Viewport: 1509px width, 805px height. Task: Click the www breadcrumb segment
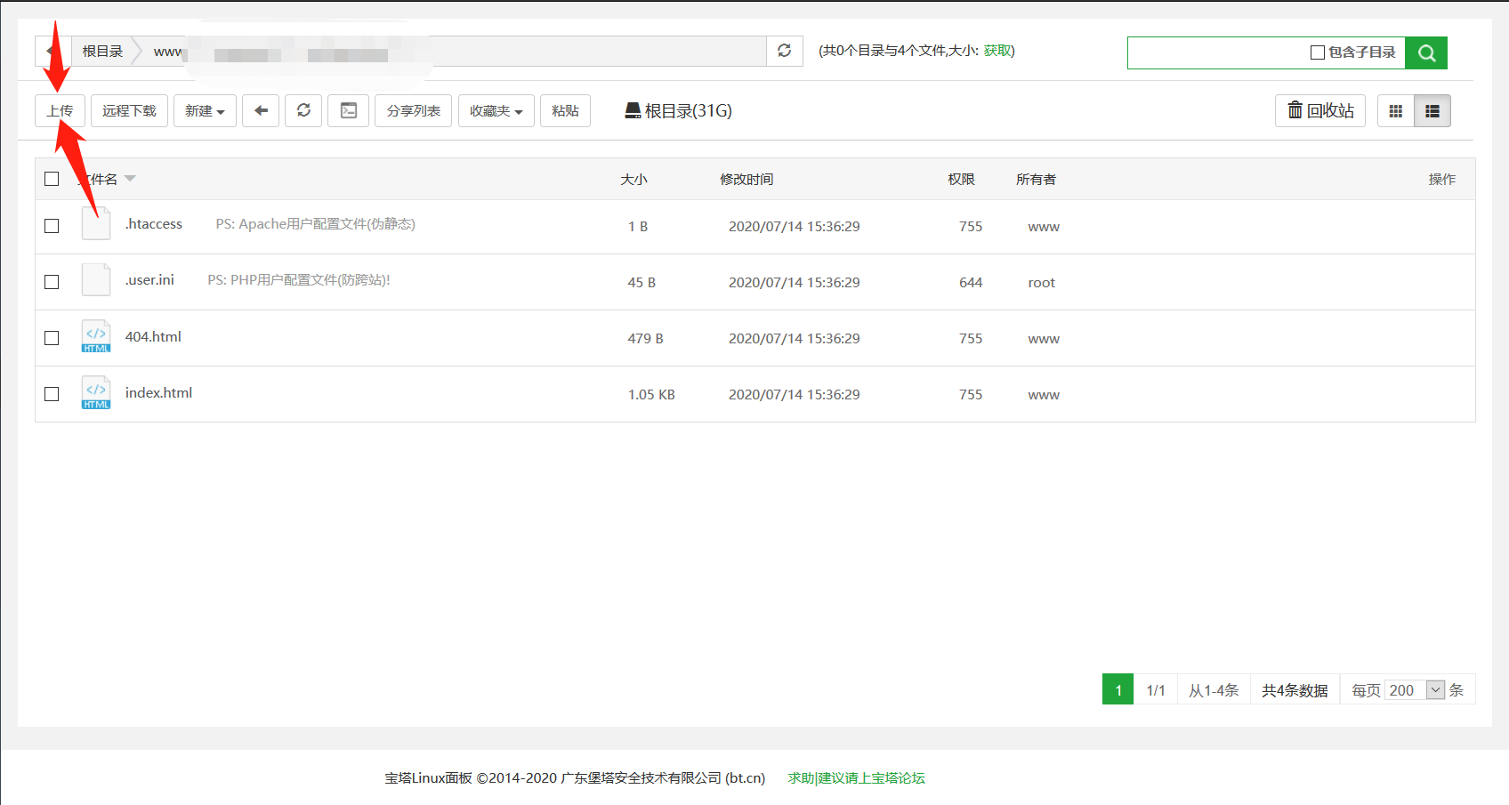click(167, 52)
